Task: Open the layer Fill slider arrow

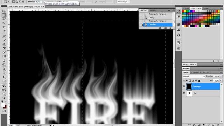Action: pyautogui.click(x=221, y=81)
